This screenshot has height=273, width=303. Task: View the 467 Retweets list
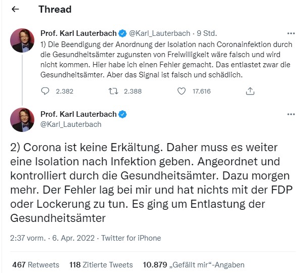[x=35, y=264]
